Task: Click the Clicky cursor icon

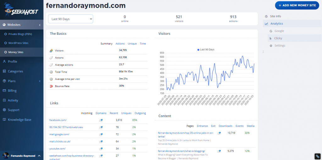Action: coord(271,38)
